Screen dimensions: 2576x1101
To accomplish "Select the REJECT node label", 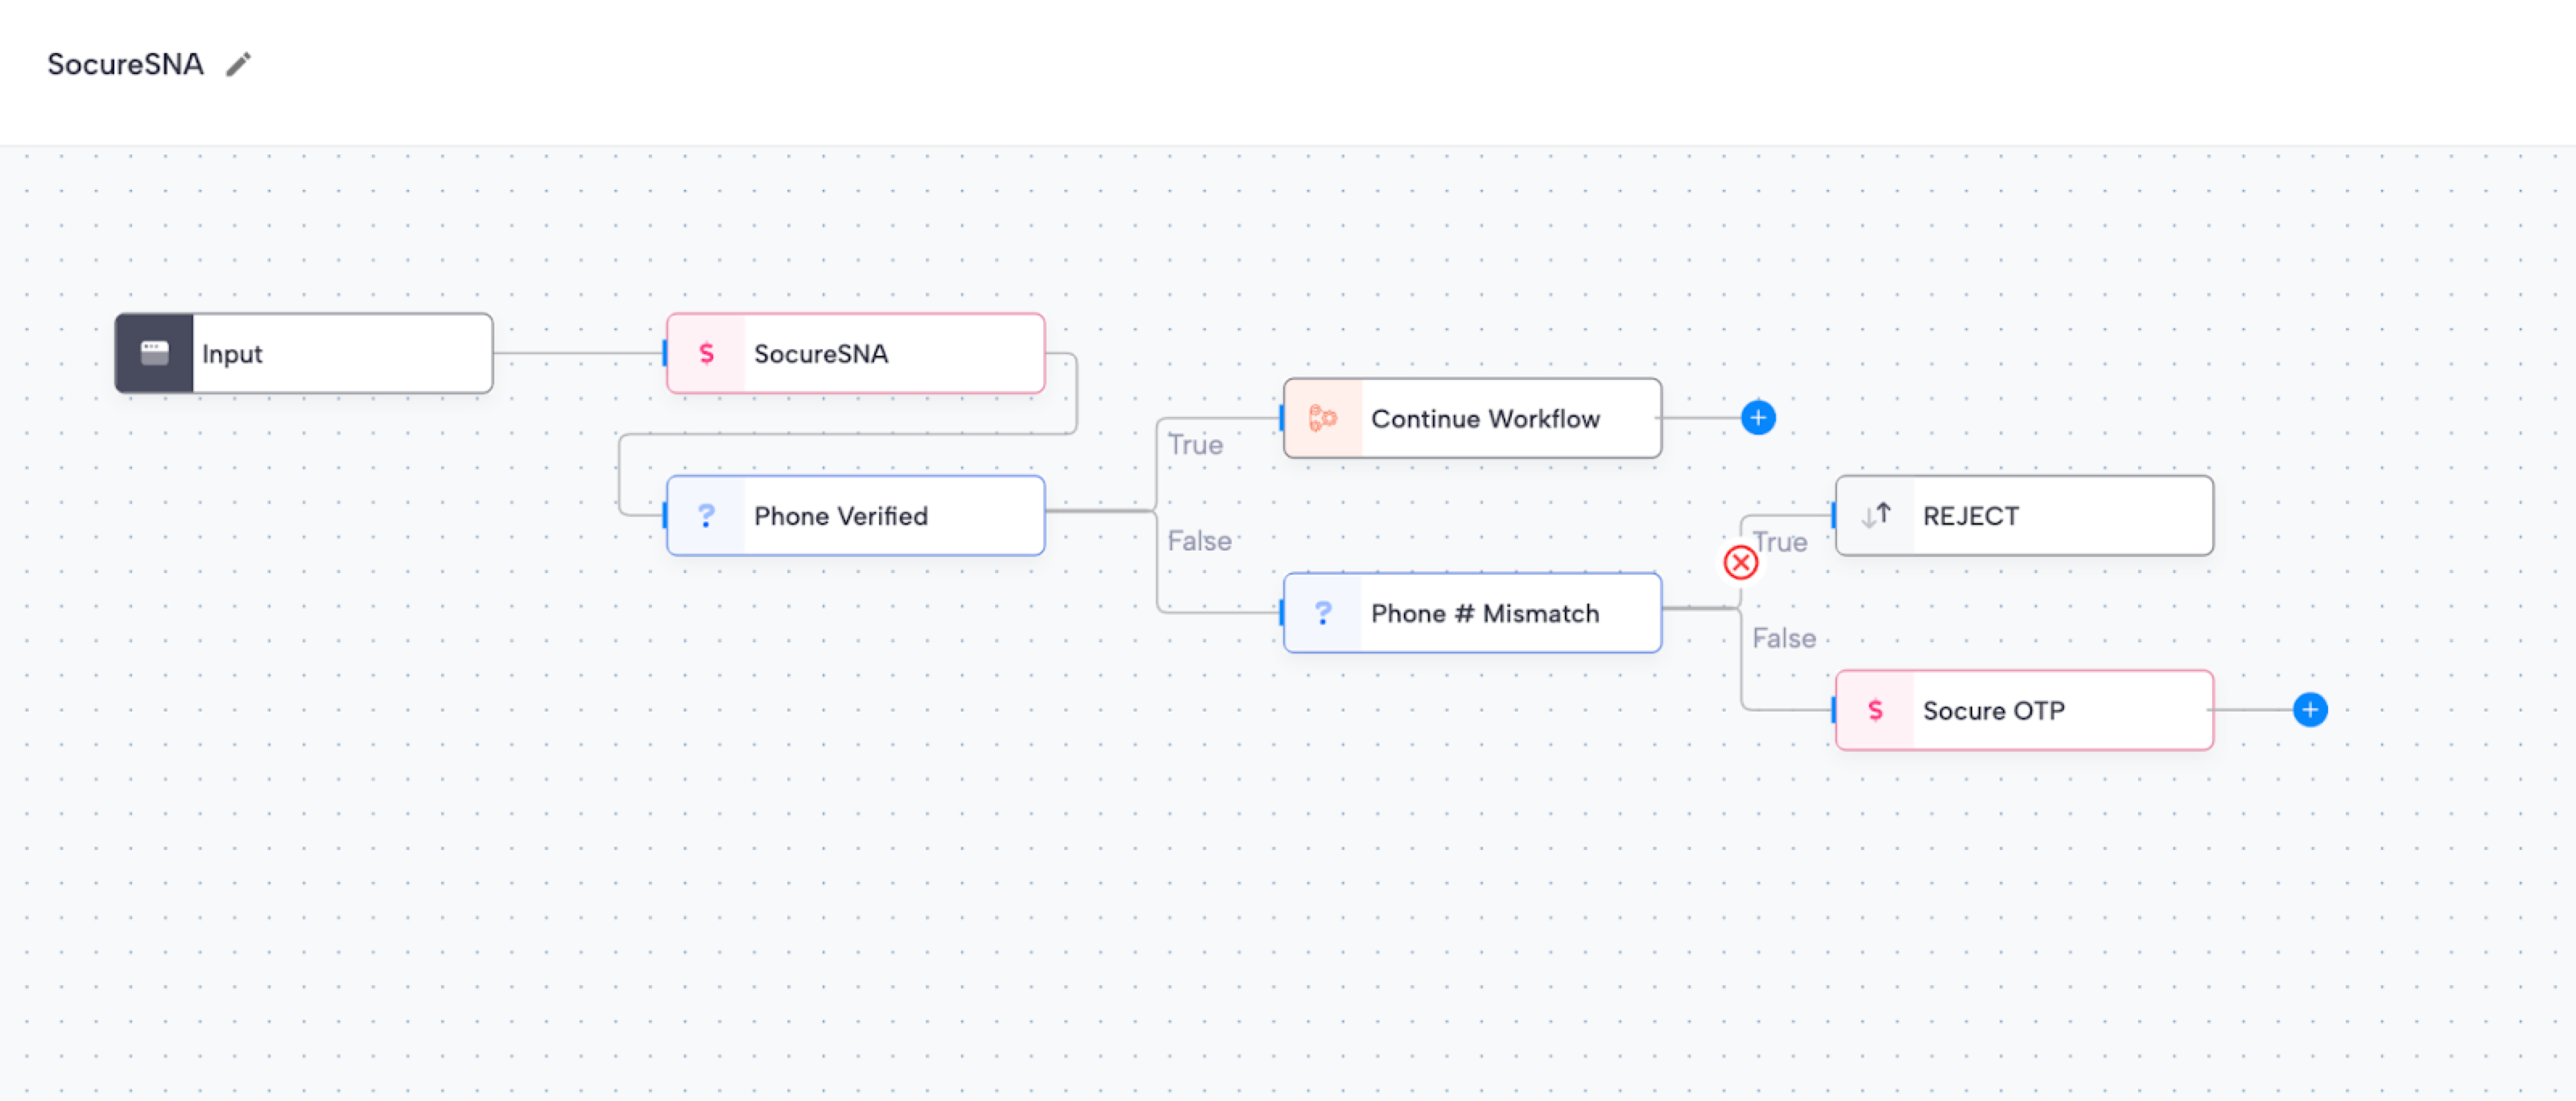I will 1970,516.
